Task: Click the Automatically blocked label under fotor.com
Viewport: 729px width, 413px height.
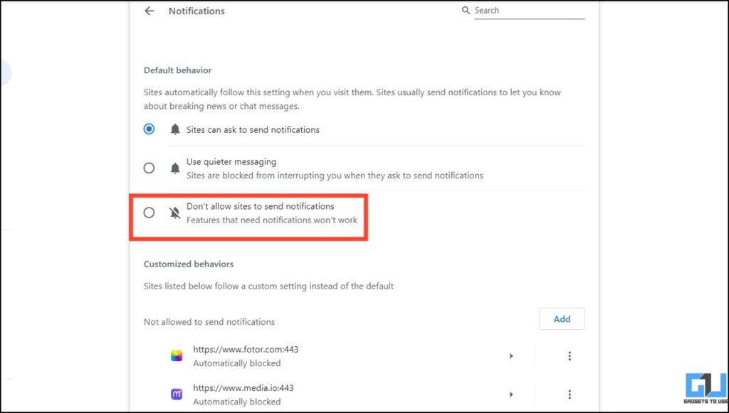Action: pos(236,363)
